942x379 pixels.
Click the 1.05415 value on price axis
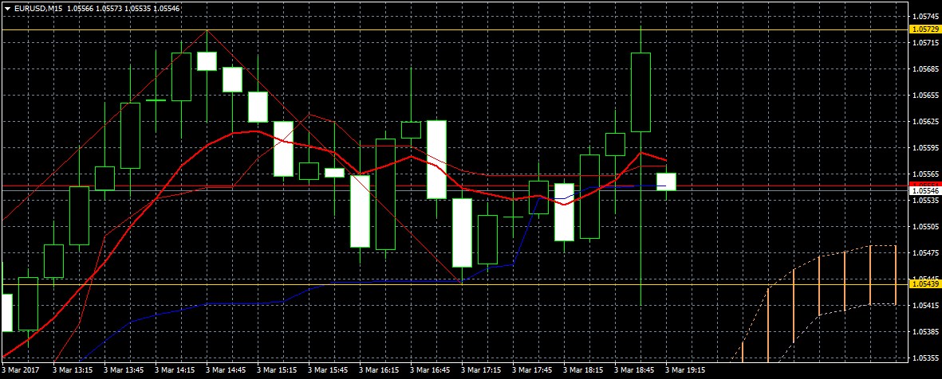[925, 305]
